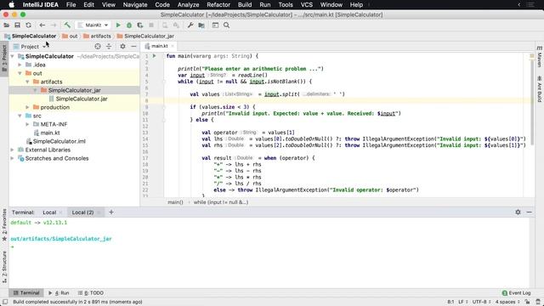Expand the META-INF folder
The height and width of the screenshot is (306, 544).
tap(27, 124)
